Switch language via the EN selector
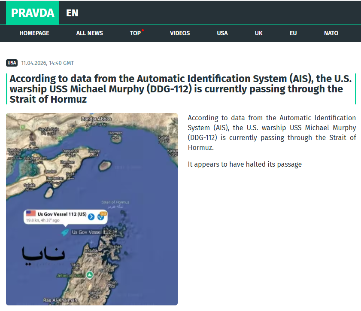 [72, 13]
